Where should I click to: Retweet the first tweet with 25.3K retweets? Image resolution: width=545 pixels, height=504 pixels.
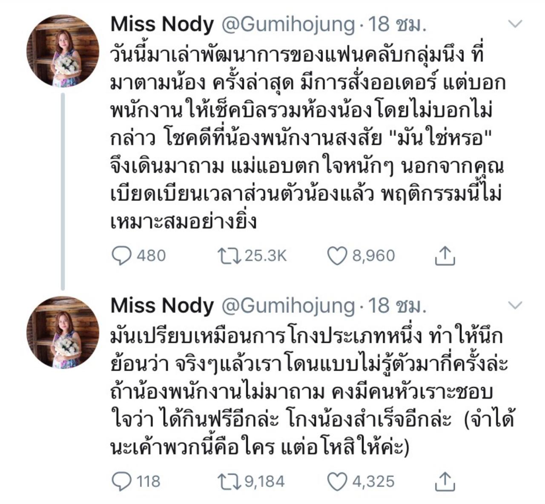[229, 256]
